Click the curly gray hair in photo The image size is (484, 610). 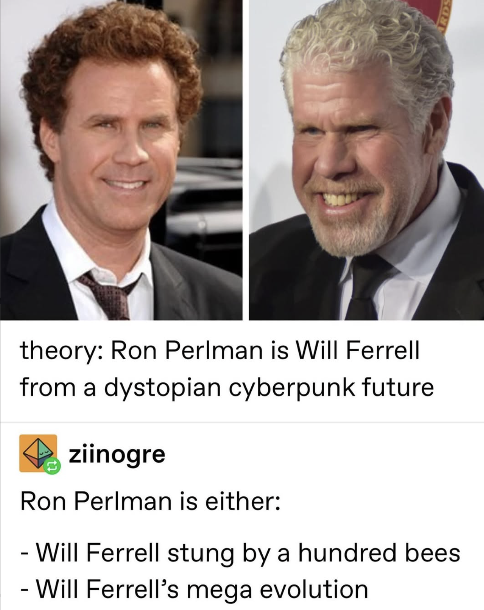(x=367, y=43)
